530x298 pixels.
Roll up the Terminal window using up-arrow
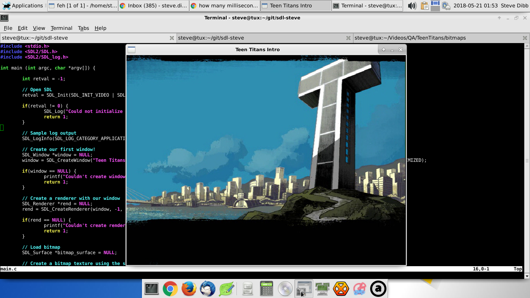tap(499, 18)
